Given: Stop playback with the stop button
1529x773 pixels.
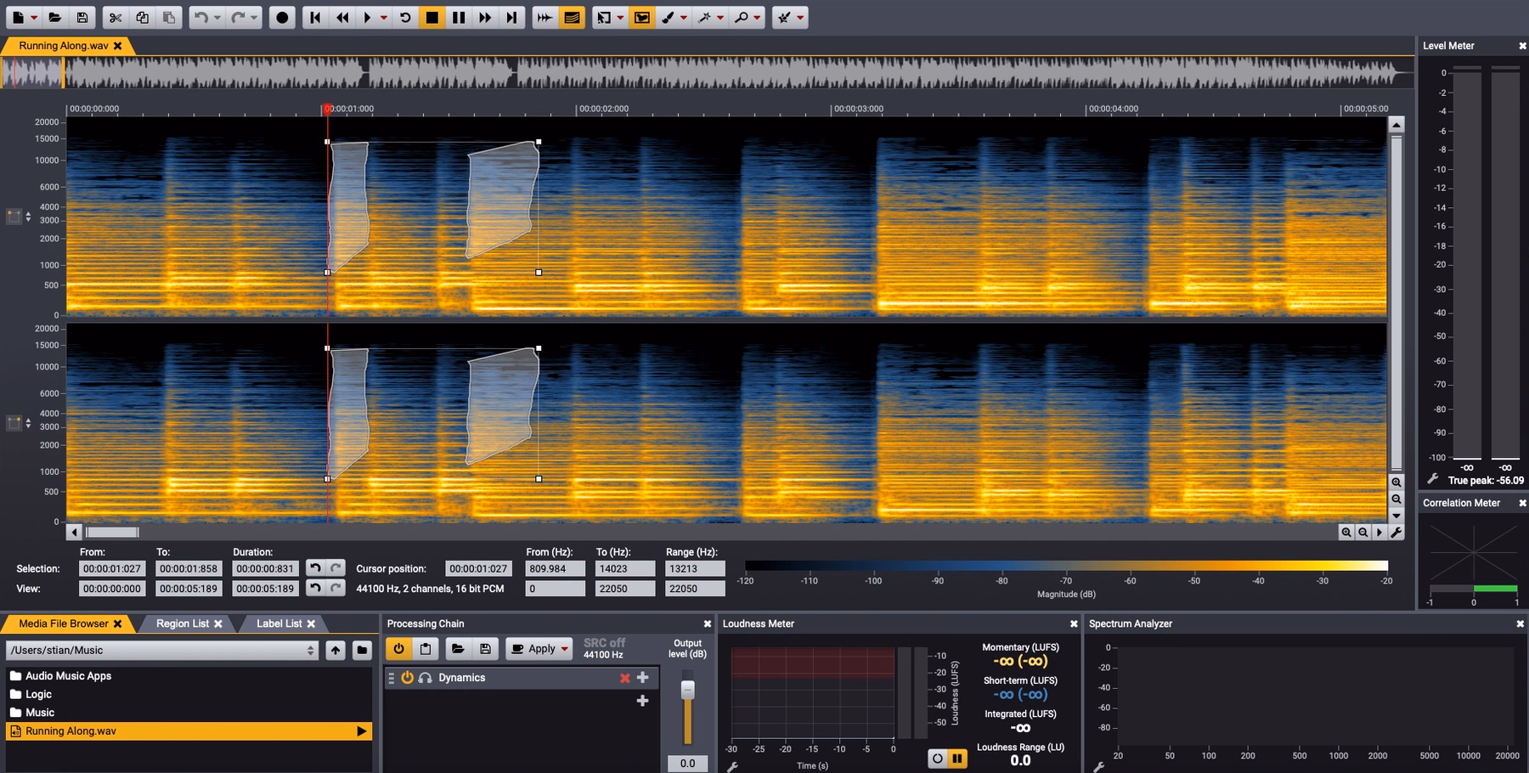Looking at the screenshot, I should coord(432,17).
